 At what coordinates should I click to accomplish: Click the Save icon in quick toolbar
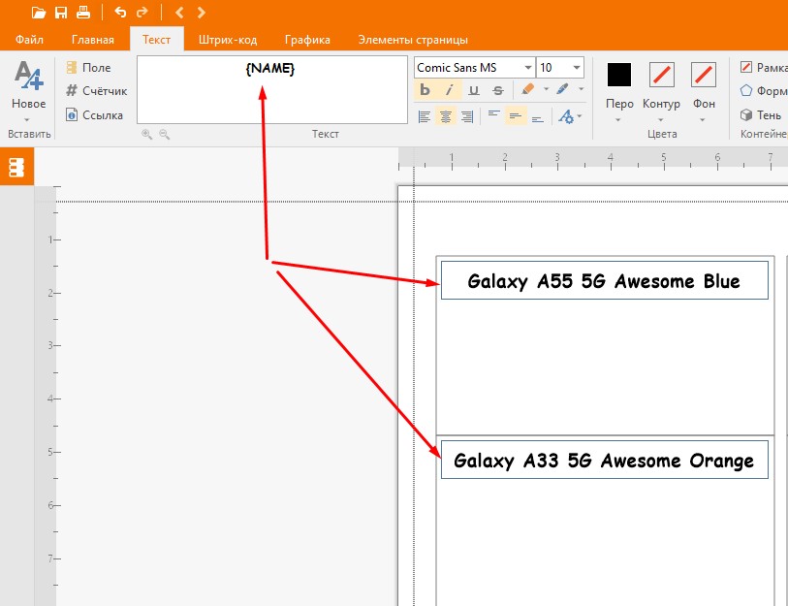tap(61, 13)
